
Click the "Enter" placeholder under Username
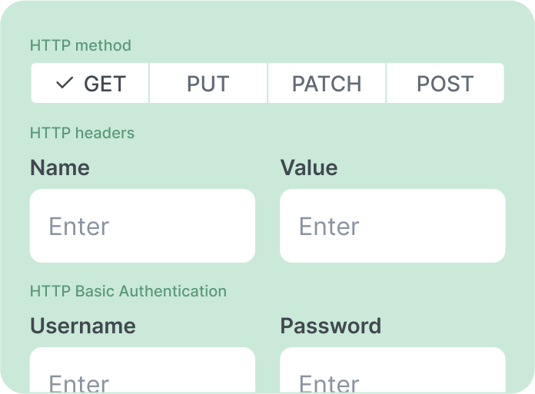[x=79, y=383]
